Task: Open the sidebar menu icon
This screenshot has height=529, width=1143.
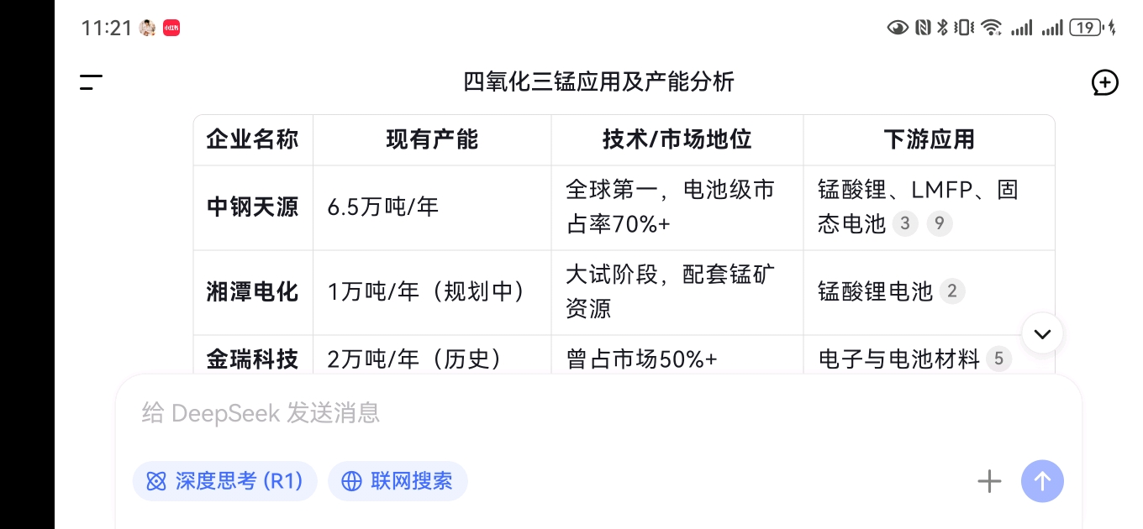Action: click(91, 82)
